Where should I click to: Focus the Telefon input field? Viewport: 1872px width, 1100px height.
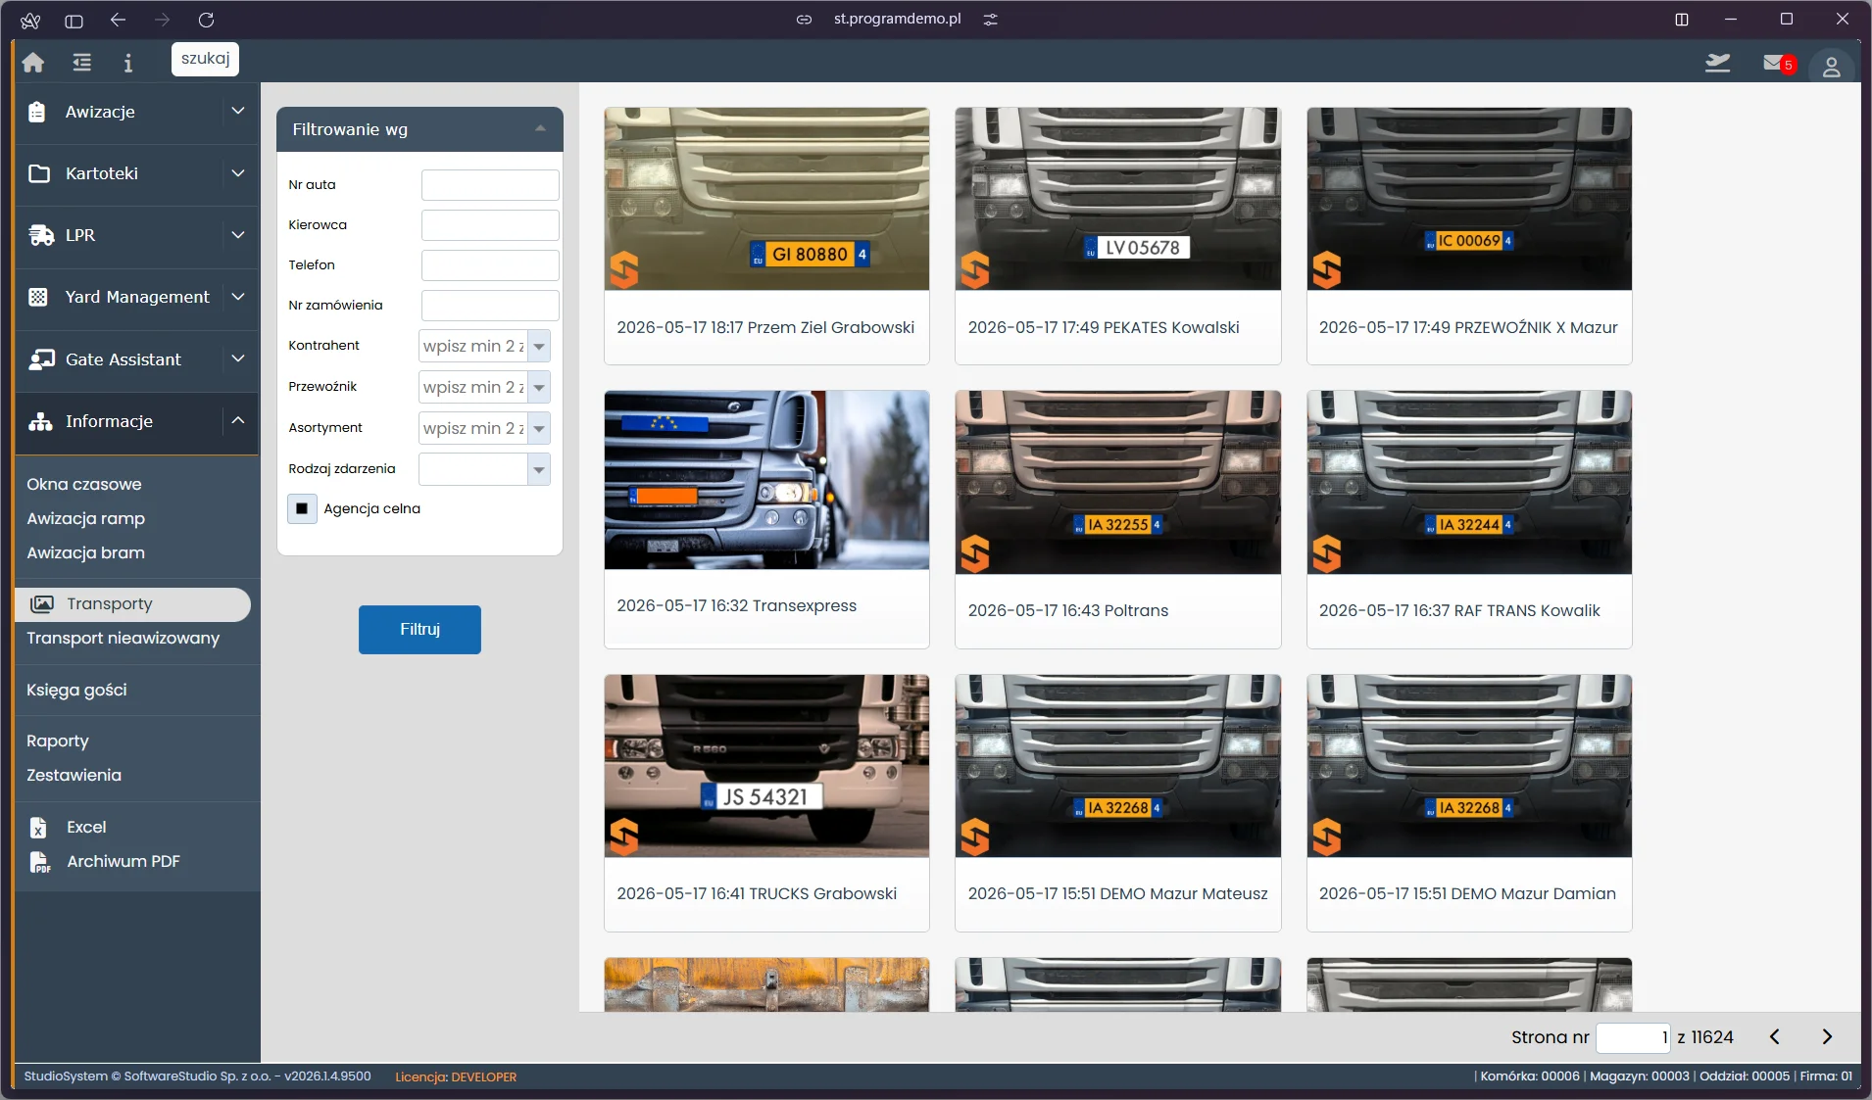click(490, 265)
